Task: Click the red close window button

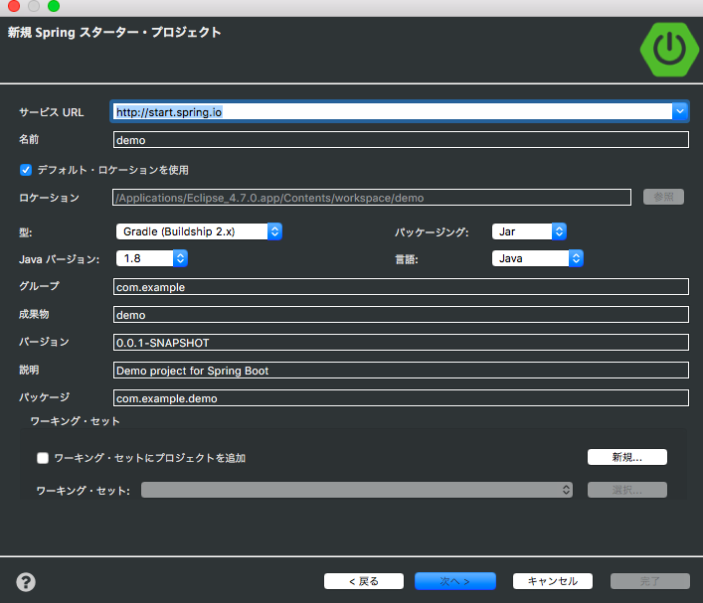Action: [x=14, y=5]
